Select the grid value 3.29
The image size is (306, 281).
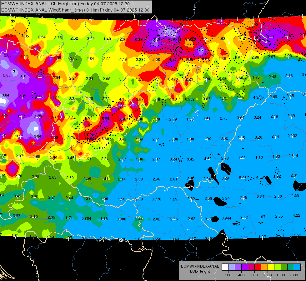point(225,178)
